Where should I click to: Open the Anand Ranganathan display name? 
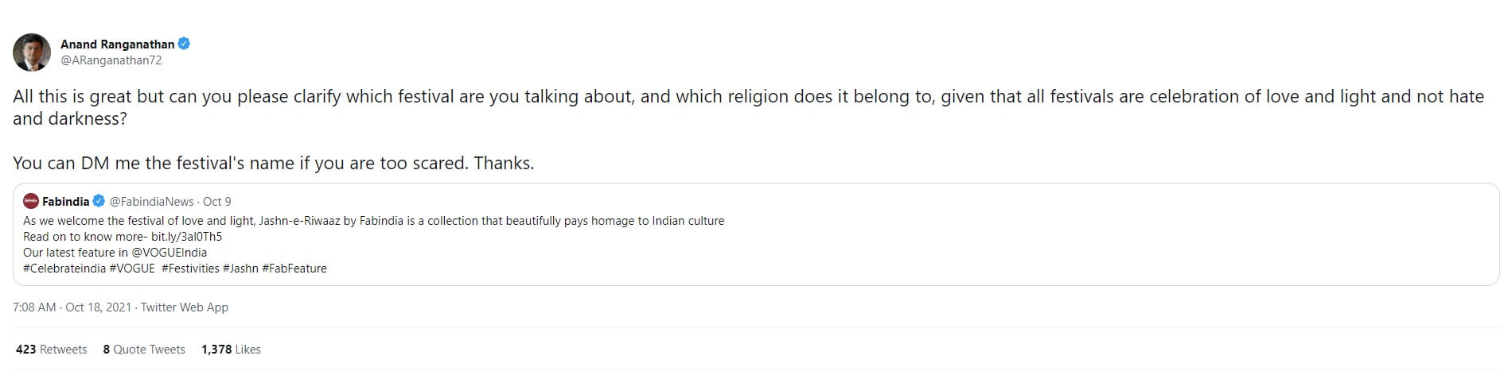[x=117, y=44]
